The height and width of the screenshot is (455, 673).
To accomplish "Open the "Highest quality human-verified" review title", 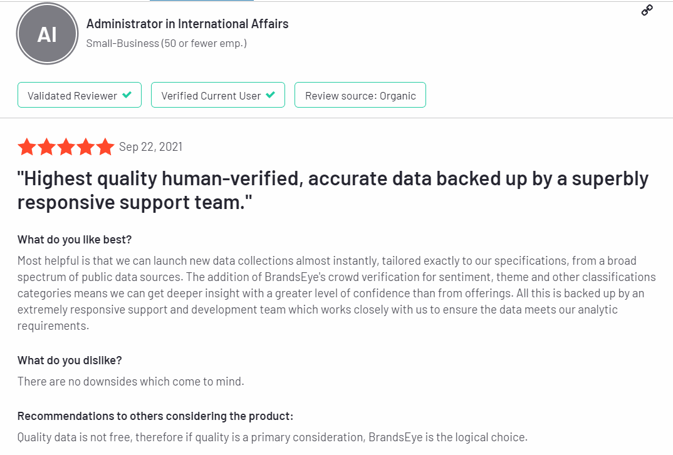I will tap(333, 190).
